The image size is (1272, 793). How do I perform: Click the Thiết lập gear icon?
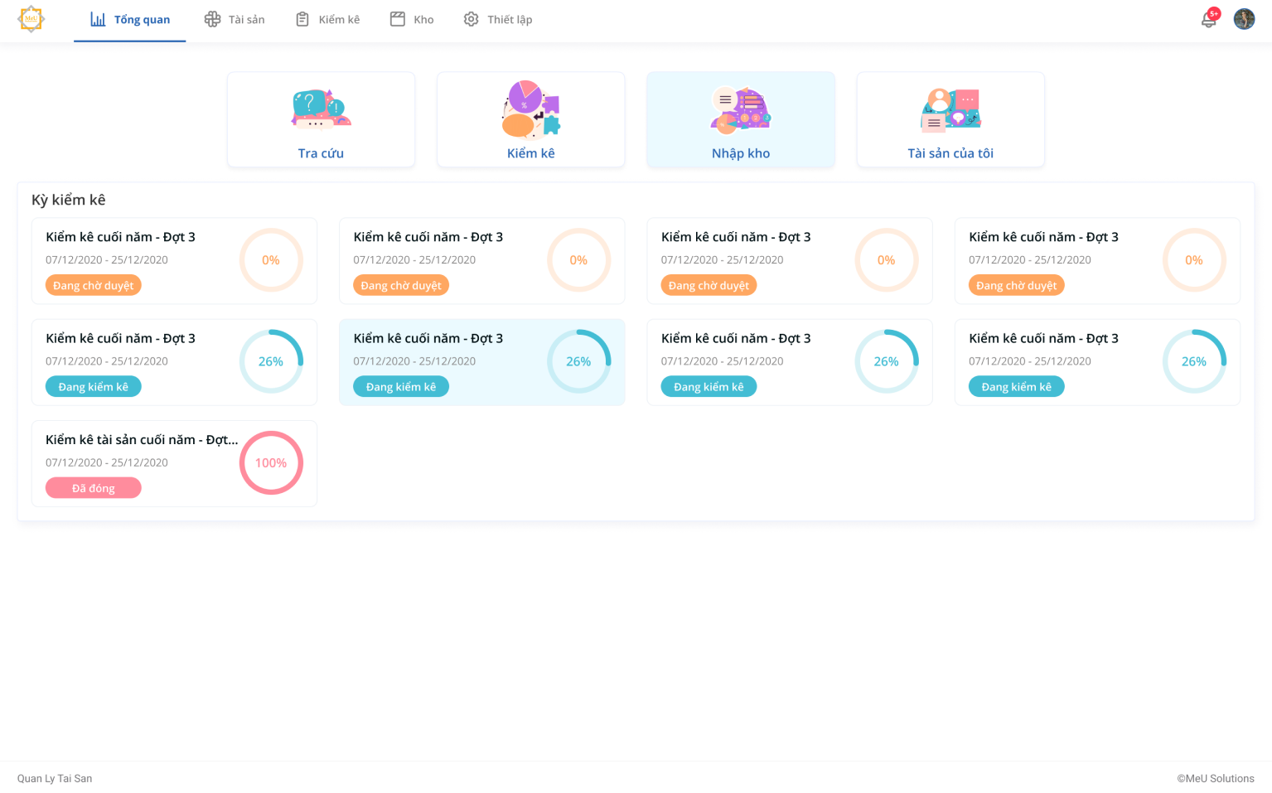click(x=471, y=19)
